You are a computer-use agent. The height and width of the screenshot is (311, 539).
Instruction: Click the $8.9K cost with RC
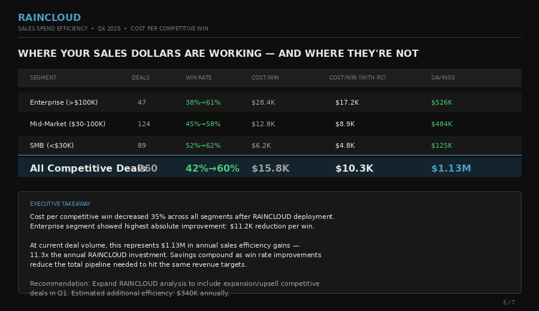tap(345, 124)
